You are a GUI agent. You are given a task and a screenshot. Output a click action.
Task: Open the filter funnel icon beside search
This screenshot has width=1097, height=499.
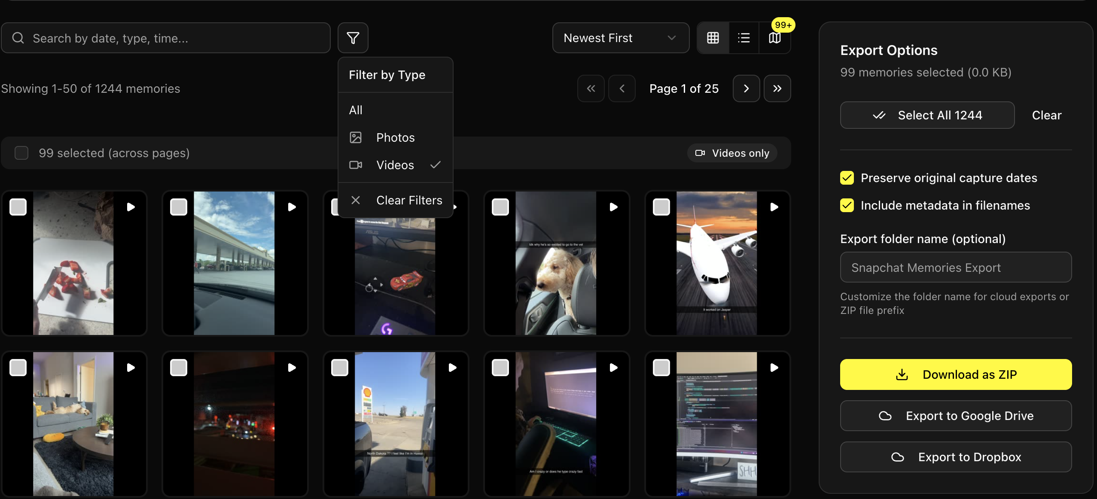(x=353, y=38)
